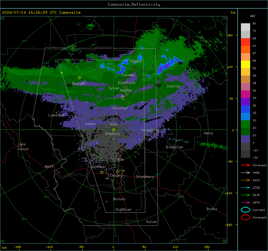The height and width of the screenshot is (251, 268).
Task: Click the blue 36 dBZ legend color
Action: pos(245,109)
